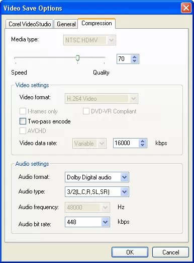Switch to the Corel VideoStudio tab
The width and height of the screenshot is (194, 263).
coord(30,24)
